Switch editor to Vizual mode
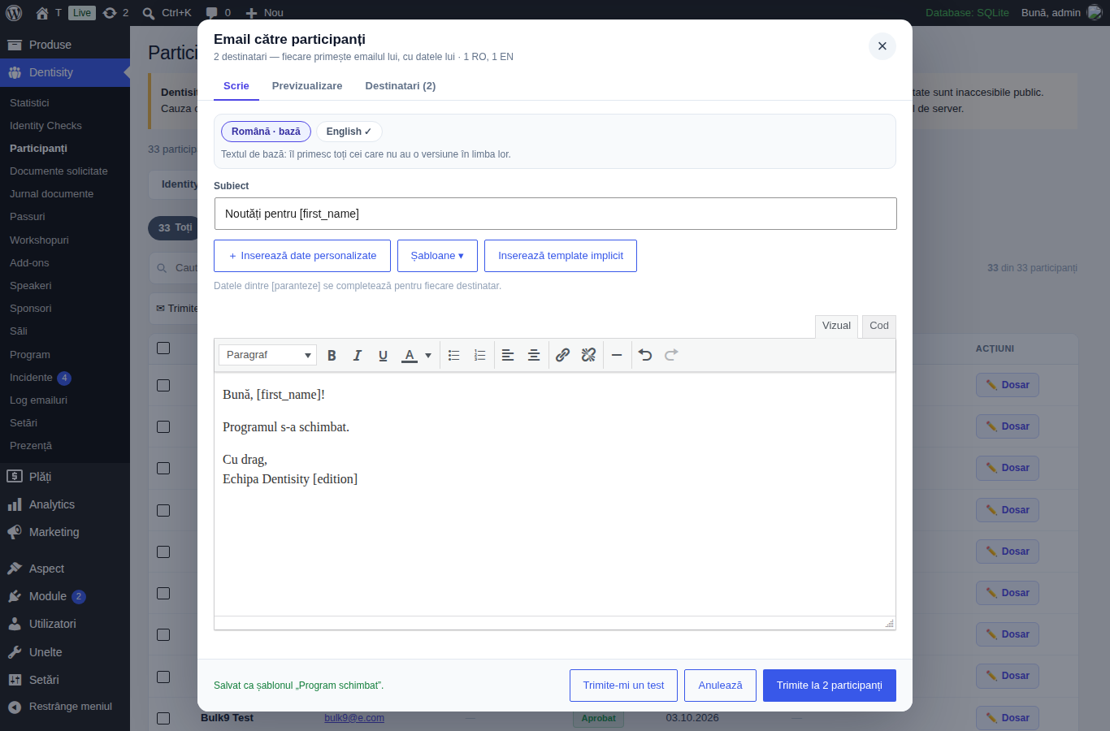Screen dimensions: 1110x731 point(836,326)
